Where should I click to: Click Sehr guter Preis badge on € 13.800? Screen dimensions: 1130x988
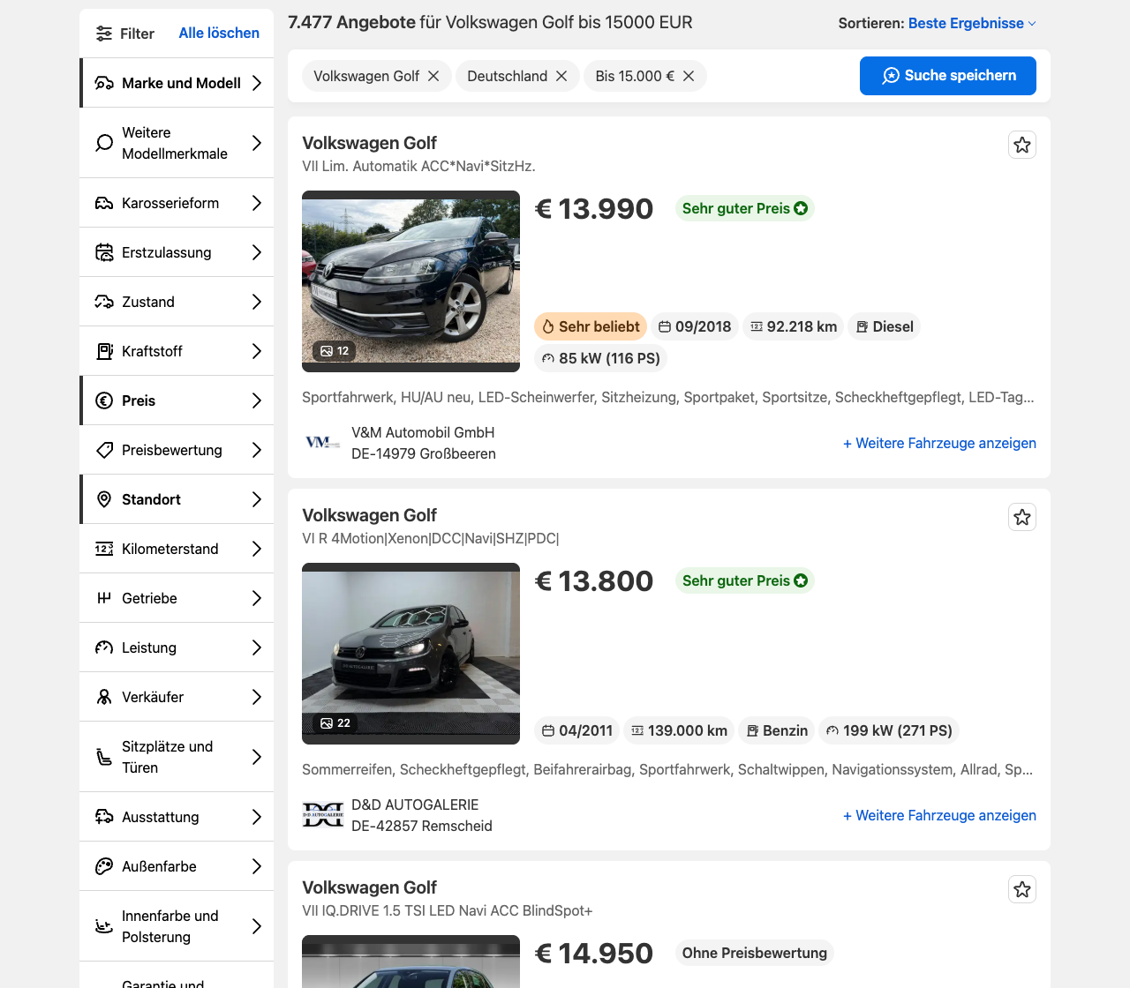coord(744,580)
